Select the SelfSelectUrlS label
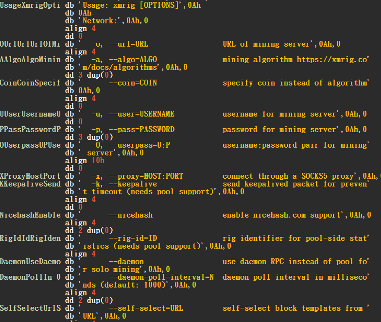The width and height of the screenshot is (381, 322). [x=30, y=308]
